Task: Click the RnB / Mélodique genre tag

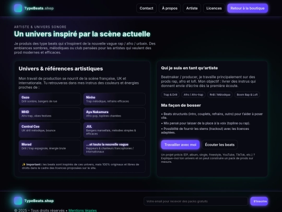Action: click(220, 95)
